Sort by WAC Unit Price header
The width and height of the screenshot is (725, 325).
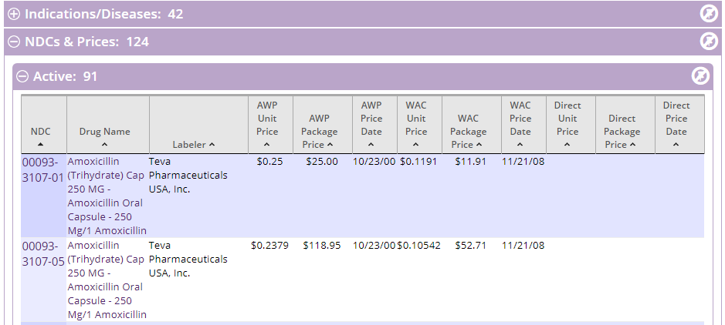point(416,125)
